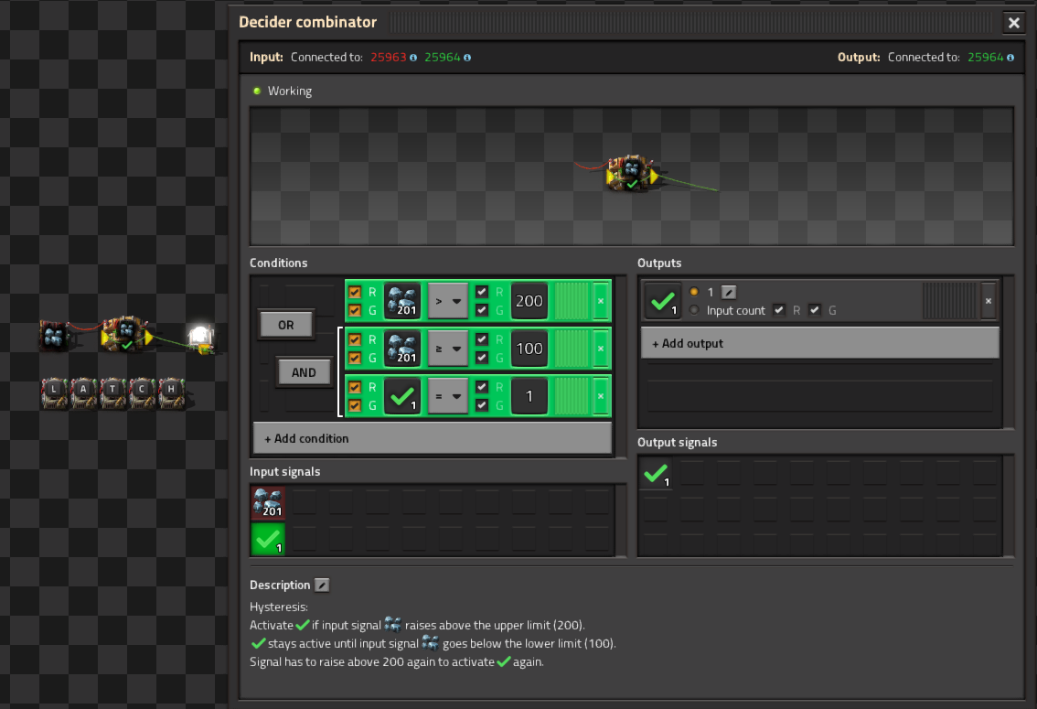1037x709 pixels.
Task: Click the checkmark signal in third condition
Action: [x=402, y=396]
